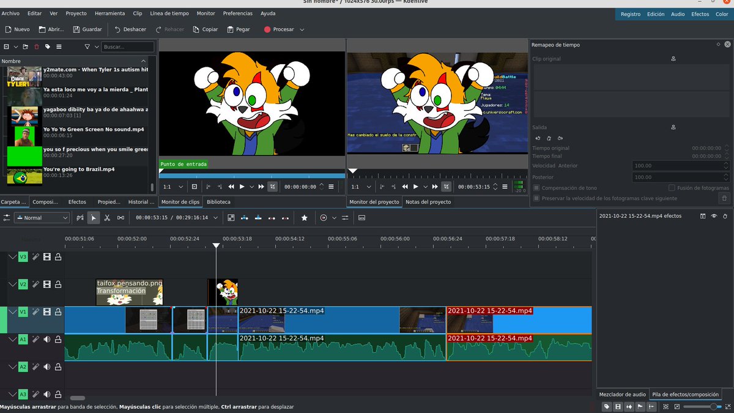Click the Buscar search field in bin
Image resolution: width=734 pixels, height=413 pixels.
(x=127, y=47)
